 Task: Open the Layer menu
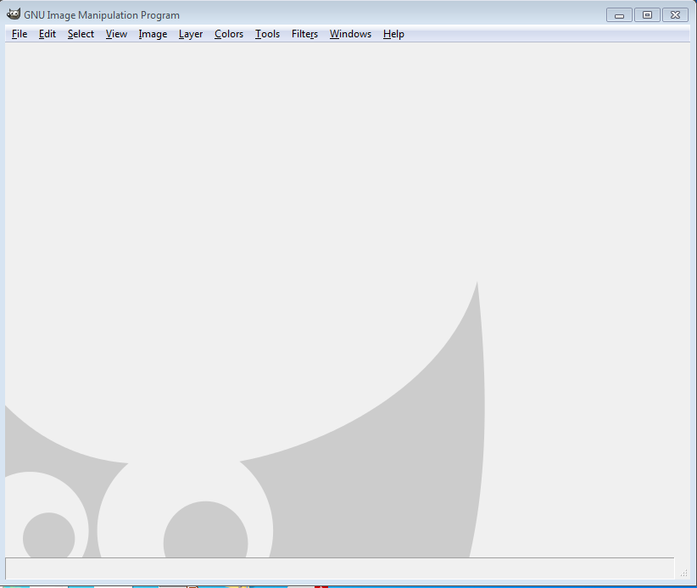pyautogui.click(x=190, y=34)
